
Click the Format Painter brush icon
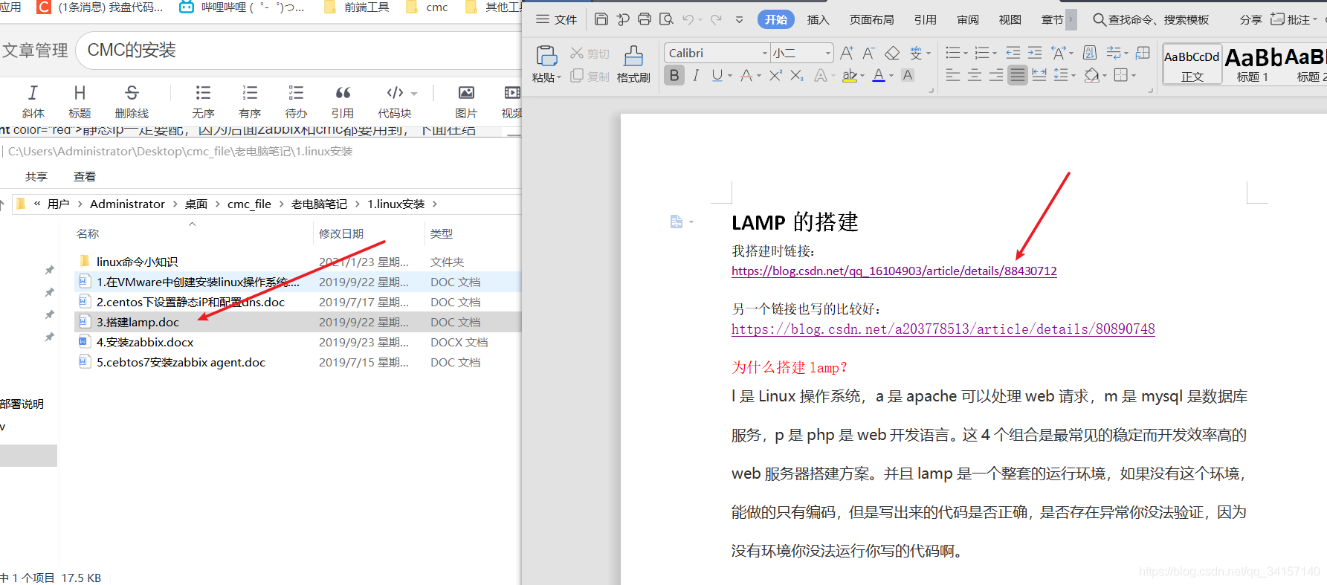[x=633, y=56]
